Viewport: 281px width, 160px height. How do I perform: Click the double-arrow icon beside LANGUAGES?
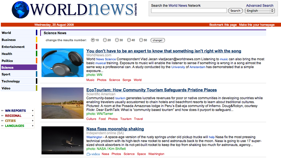point(2,126)
